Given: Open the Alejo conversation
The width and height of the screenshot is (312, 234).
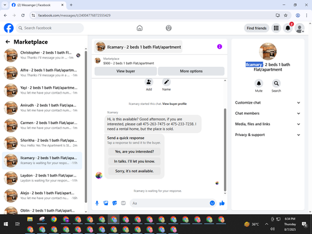Looking at the screenshot, I should tap(42, 196).
